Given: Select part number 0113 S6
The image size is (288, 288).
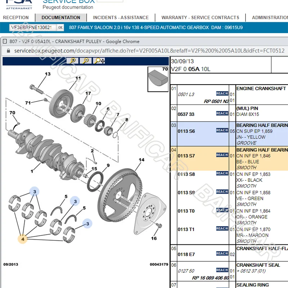Looking at the screenshot, I should coord(186,131).
